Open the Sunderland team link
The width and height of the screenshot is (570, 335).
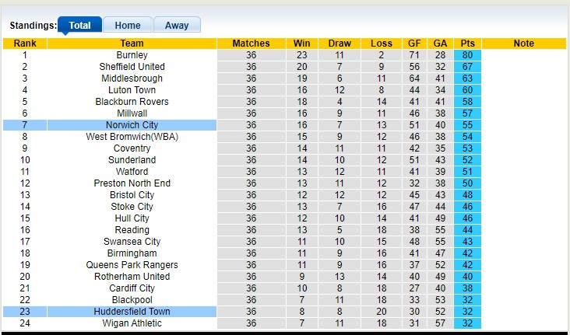(132, 160)
